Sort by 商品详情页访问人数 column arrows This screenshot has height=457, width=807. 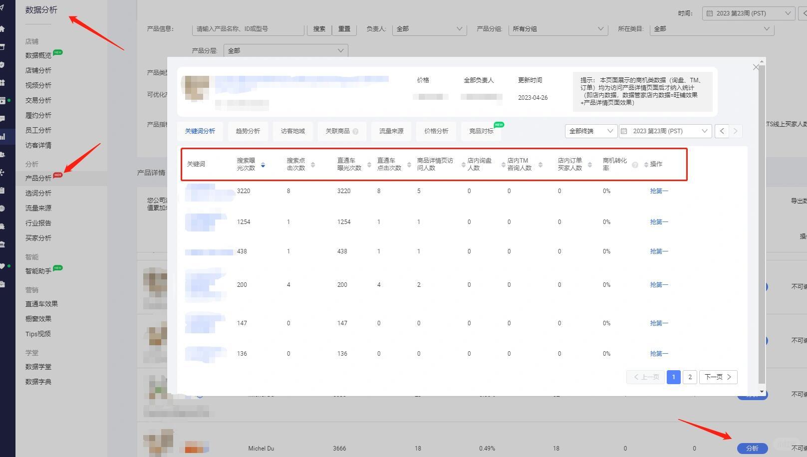tap(464, 165)
